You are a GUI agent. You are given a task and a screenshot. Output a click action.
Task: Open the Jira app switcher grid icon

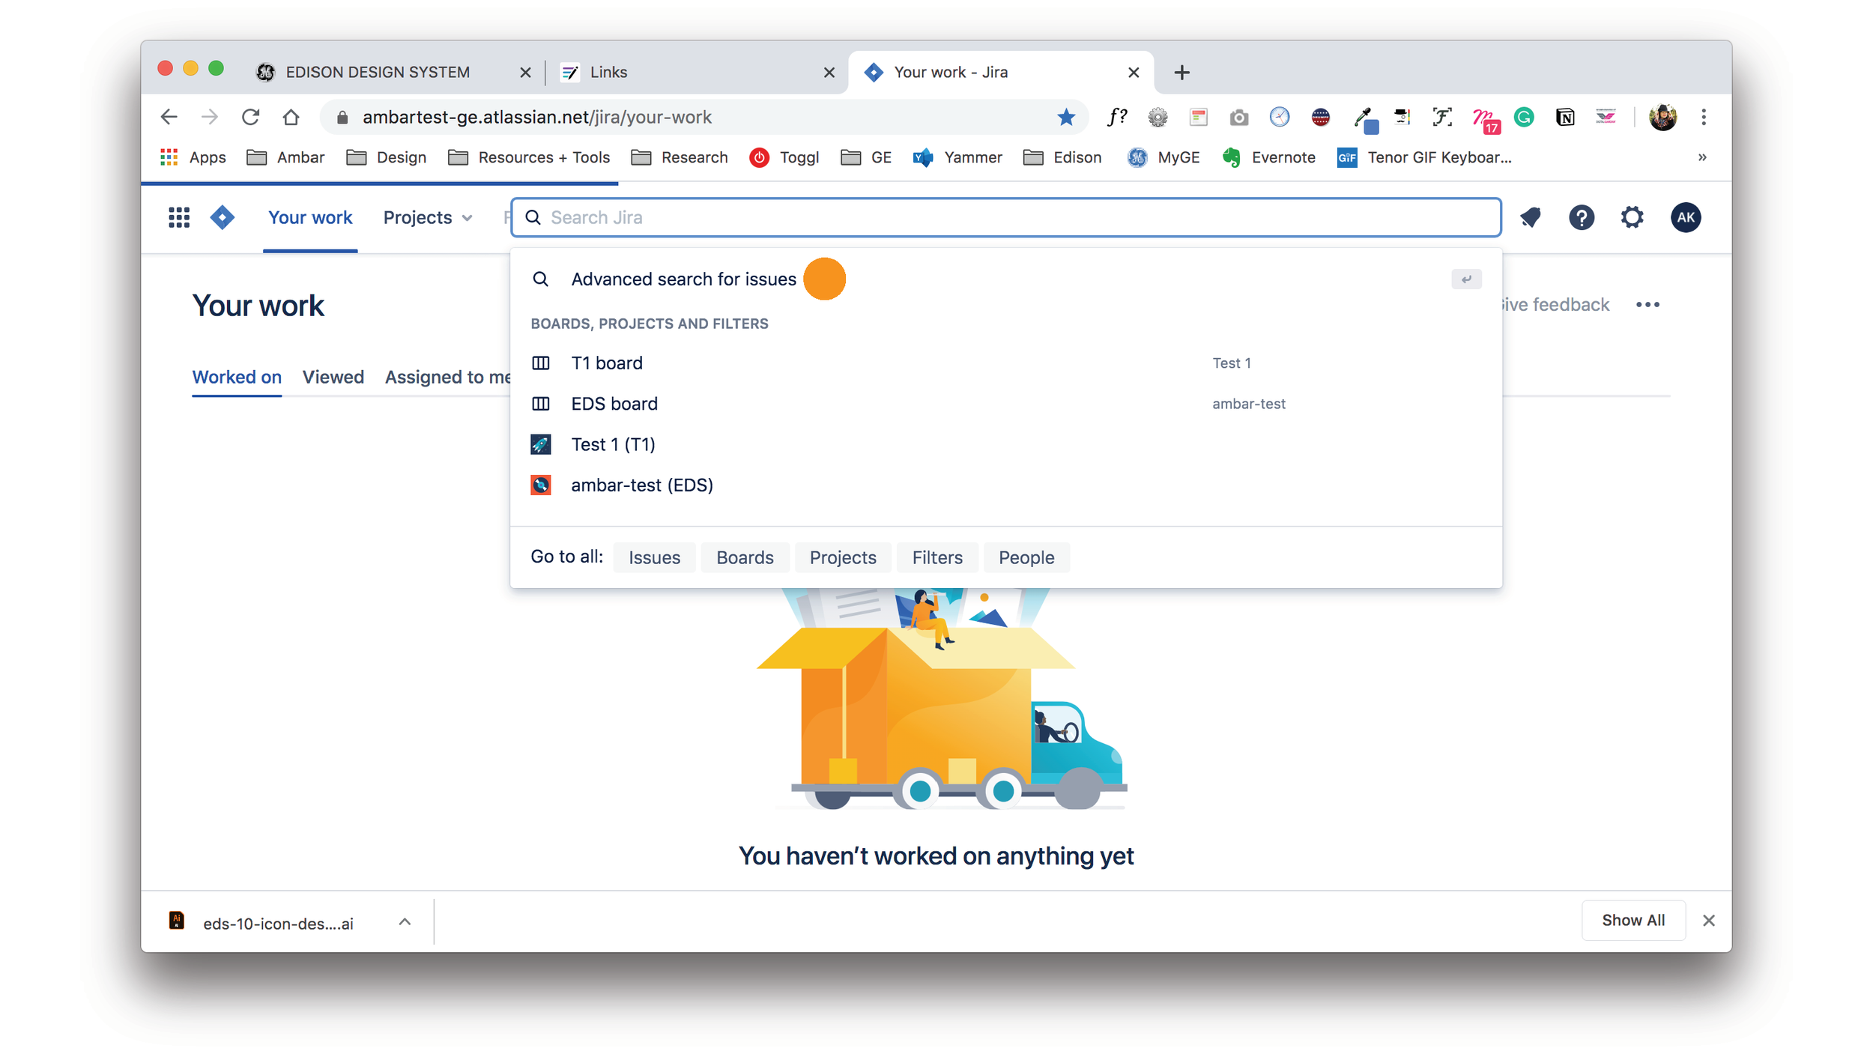178,217
